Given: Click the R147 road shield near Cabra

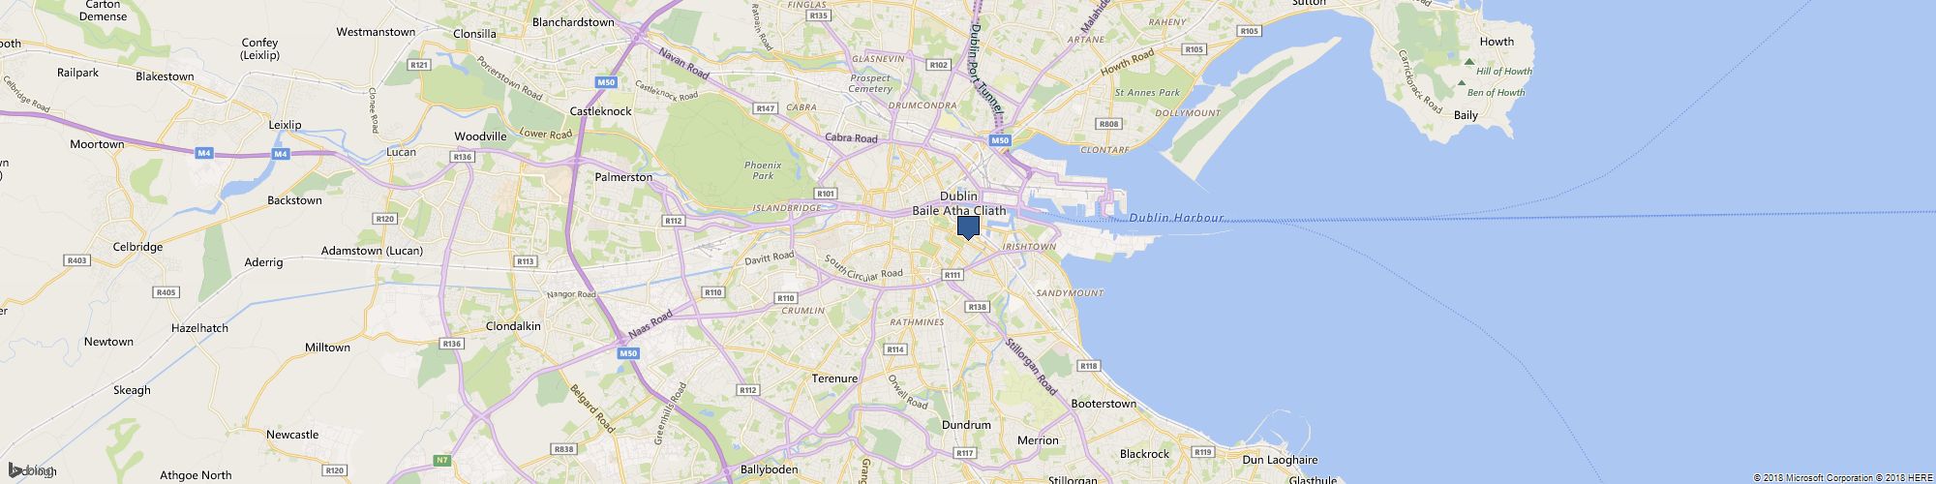Looking at the screenshot, I should pos(766,108).
